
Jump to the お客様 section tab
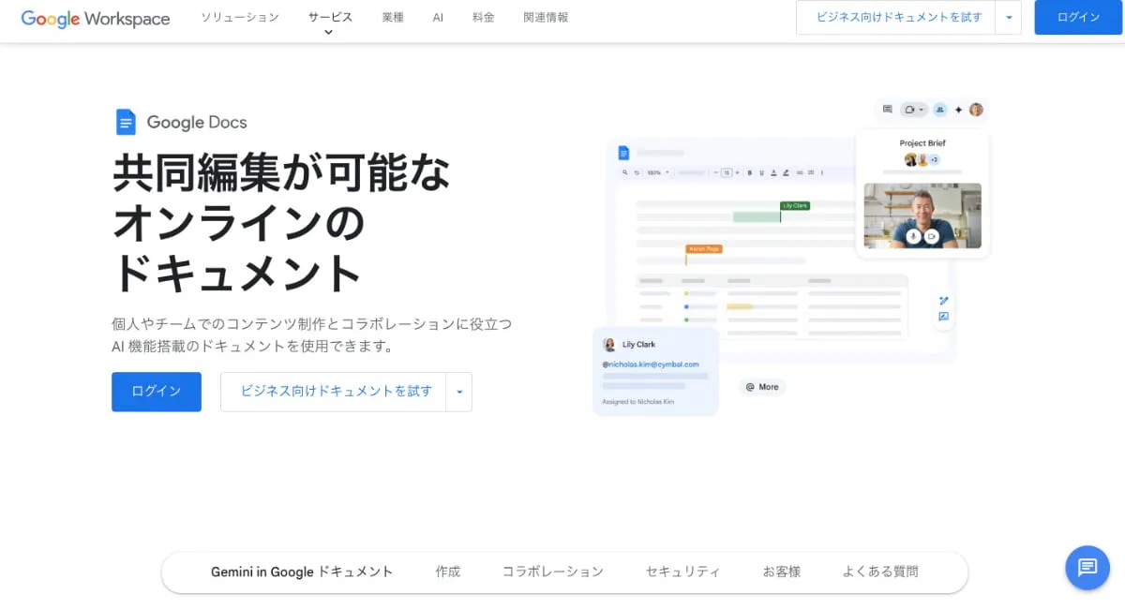point(782,572)
